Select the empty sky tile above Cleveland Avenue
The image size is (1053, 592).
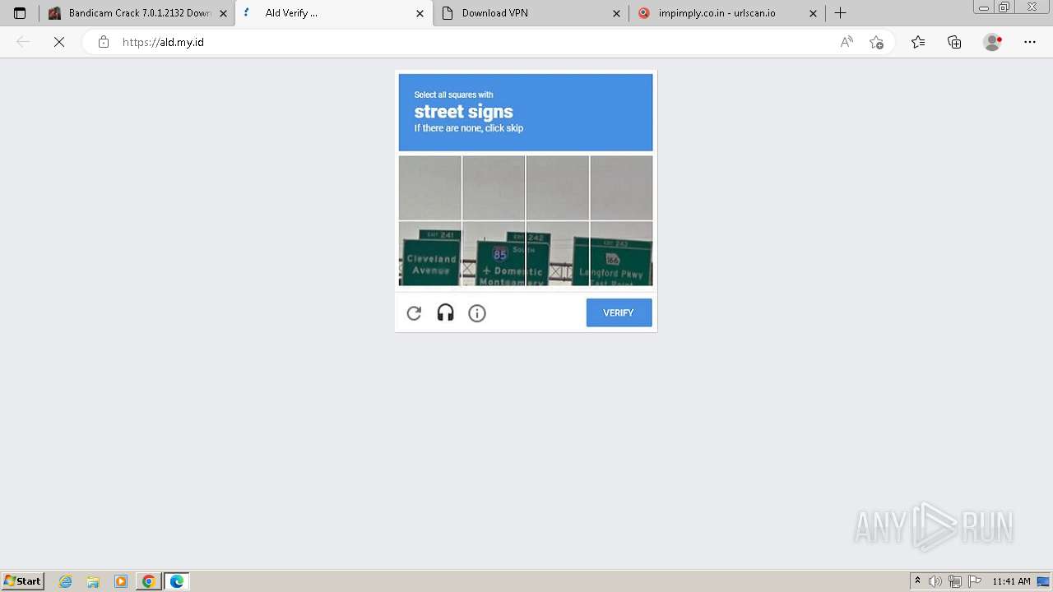tap(429, 187)
